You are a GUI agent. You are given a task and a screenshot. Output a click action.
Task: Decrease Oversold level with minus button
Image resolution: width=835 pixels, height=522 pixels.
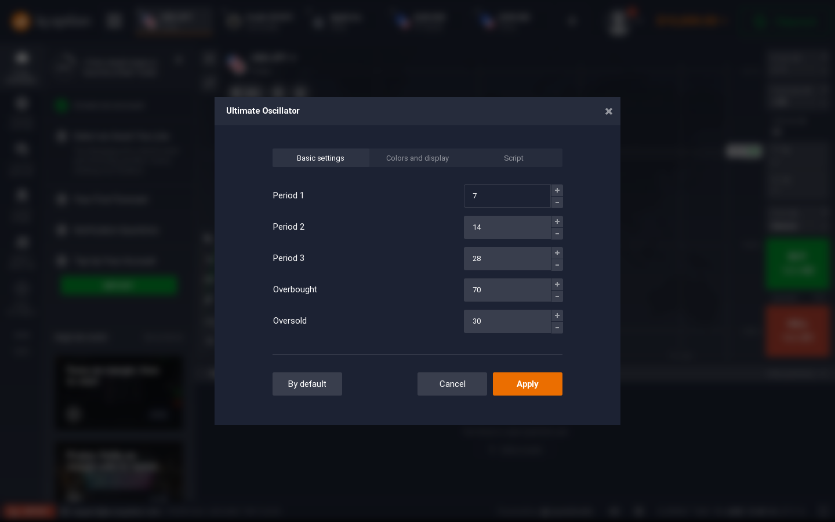point(557,328)
